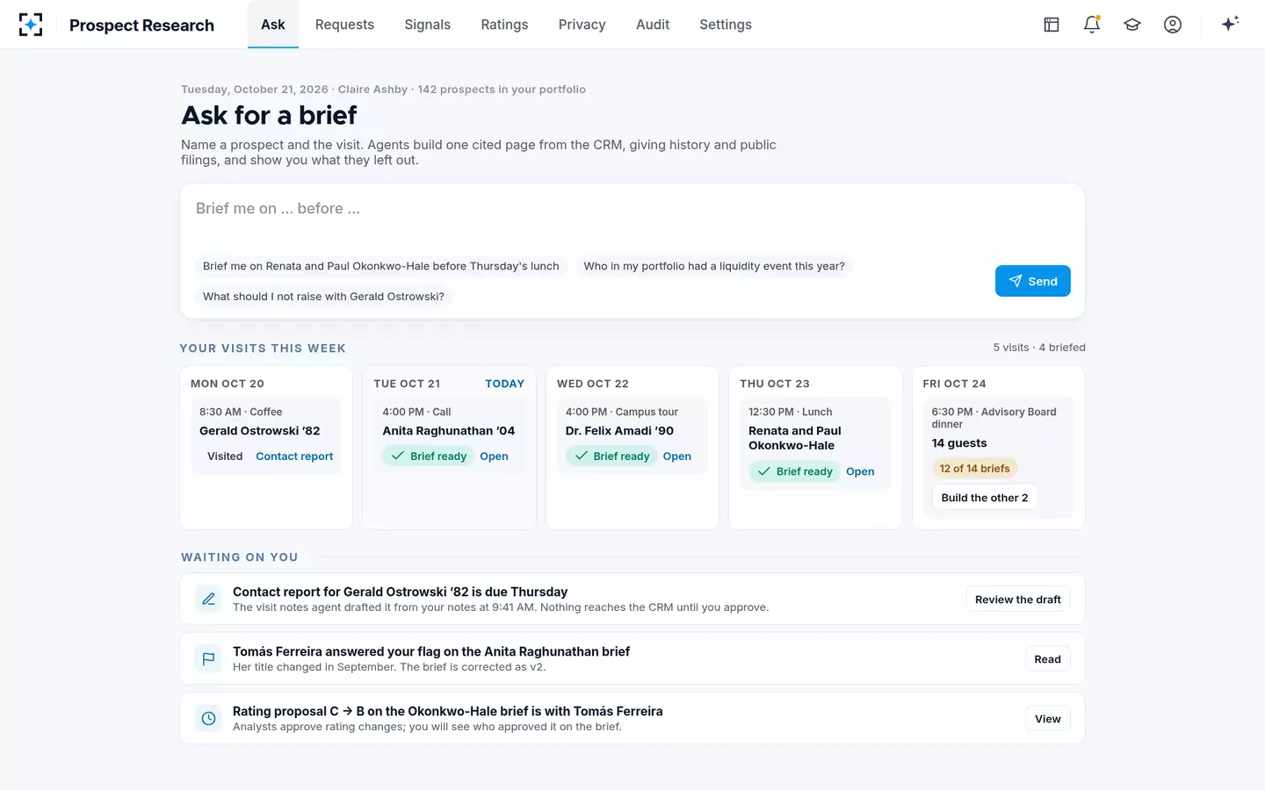Image resolution: width=1265 pixels, height=790 pixels.
Task: Open the Renata and Paul Okonkwo-Hale brief
Action: coord(860,471)
